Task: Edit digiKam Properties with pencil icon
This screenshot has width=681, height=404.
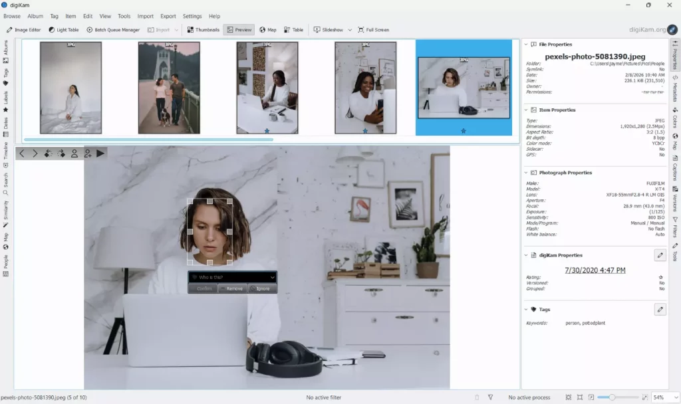Action: point(660,255)
